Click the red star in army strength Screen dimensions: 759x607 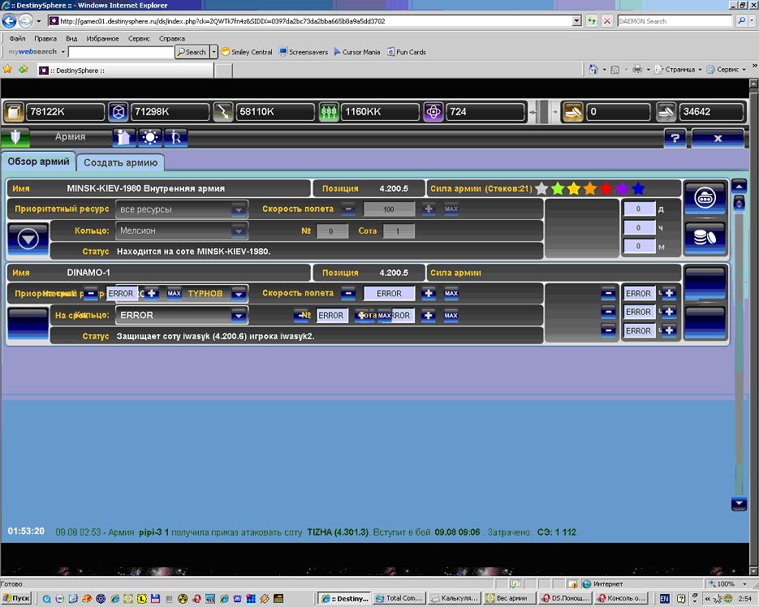[606, 189]
